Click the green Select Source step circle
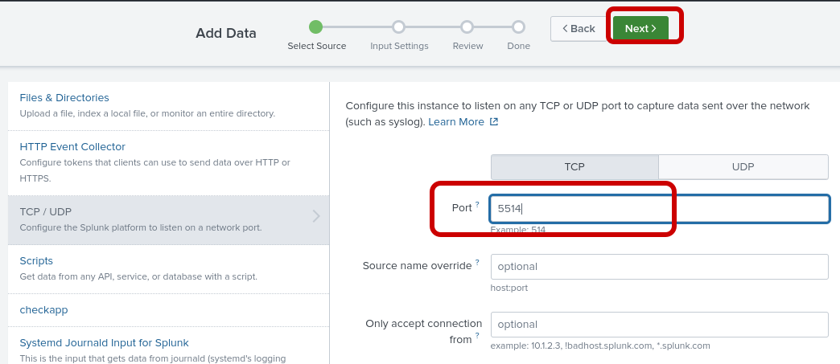The width and height of the screenshot is (840, 364). (x=316, y=27)
